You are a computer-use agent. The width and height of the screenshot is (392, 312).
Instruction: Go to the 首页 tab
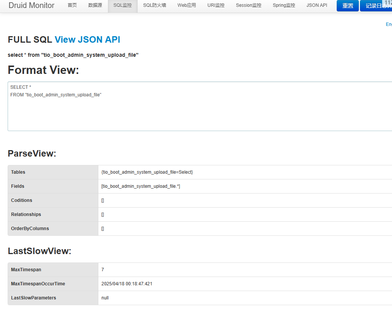click(x=72, y=5)
